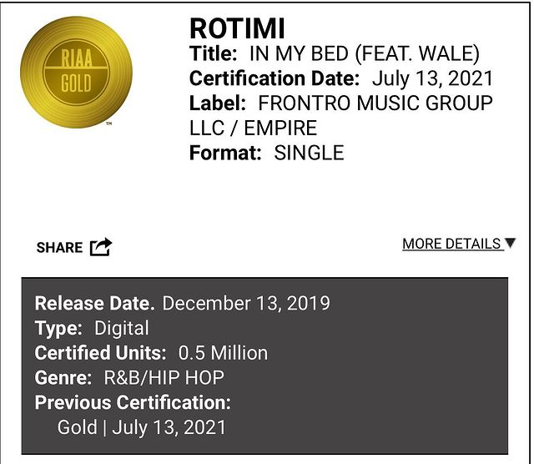534x464 pixels.
Task: Click the trademark symbol below the gold disc
Action: [108, 124]
